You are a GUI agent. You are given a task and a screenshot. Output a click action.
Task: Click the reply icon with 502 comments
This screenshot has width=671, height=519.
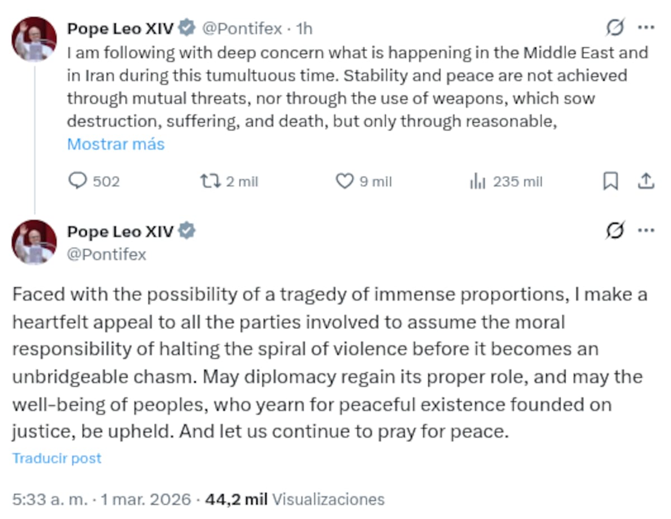coord(78,181)
